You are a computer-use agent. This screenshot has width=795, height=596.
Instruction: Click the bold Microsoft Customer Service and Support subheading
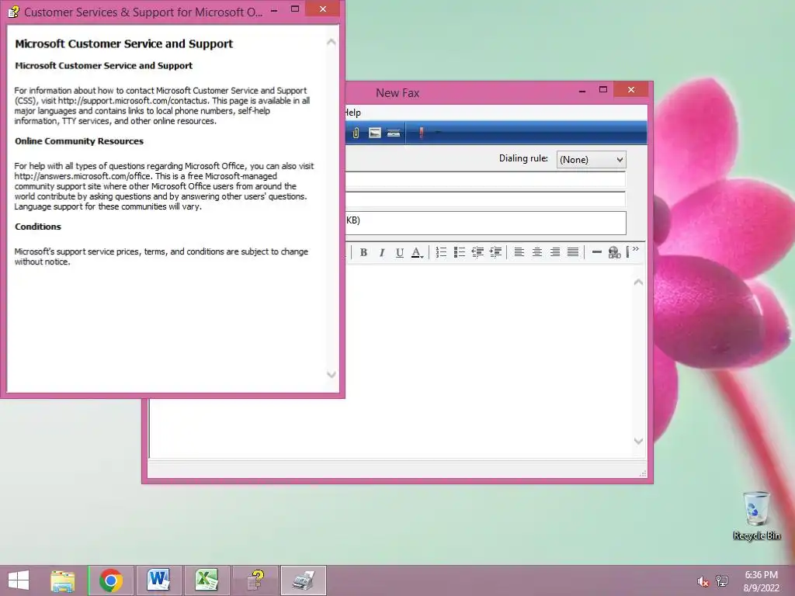coord(104,66)
